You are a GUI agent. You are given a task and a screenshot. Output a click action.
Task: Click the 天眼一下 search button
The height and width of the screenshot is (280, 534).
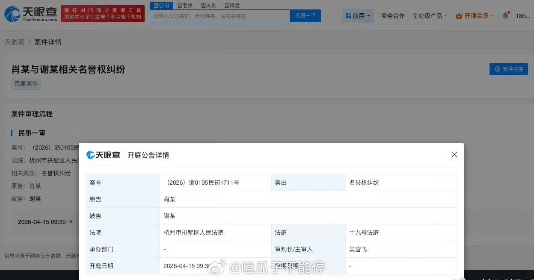point(305,15)
